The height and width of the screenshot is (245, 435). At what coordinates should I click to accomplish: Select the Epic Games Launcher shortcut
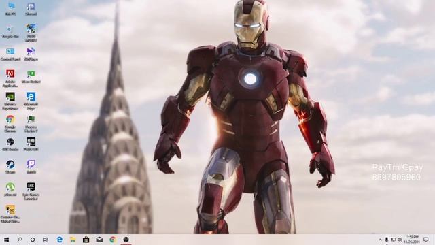click(31, 192)
